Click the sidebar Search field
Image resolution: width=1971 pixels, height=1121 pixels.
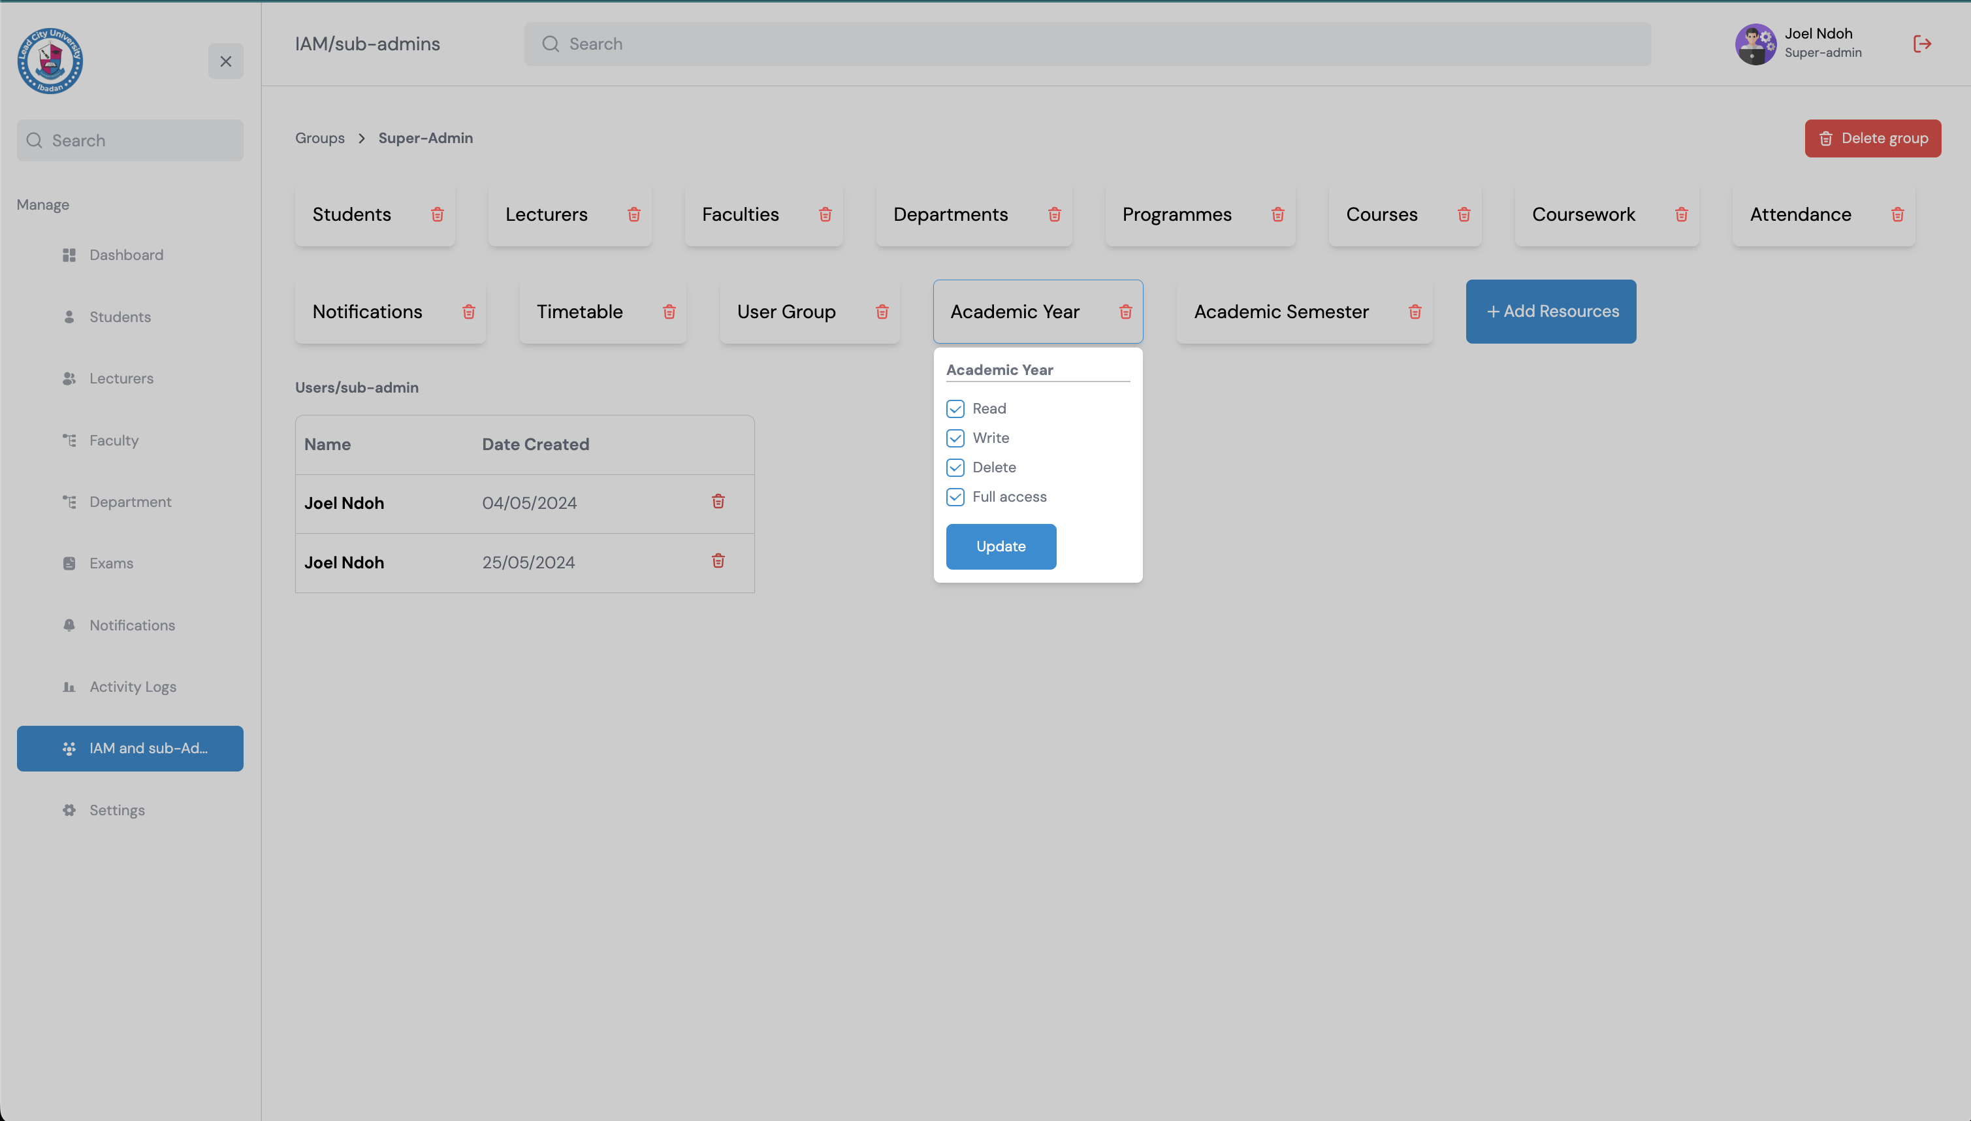point(130,140)
